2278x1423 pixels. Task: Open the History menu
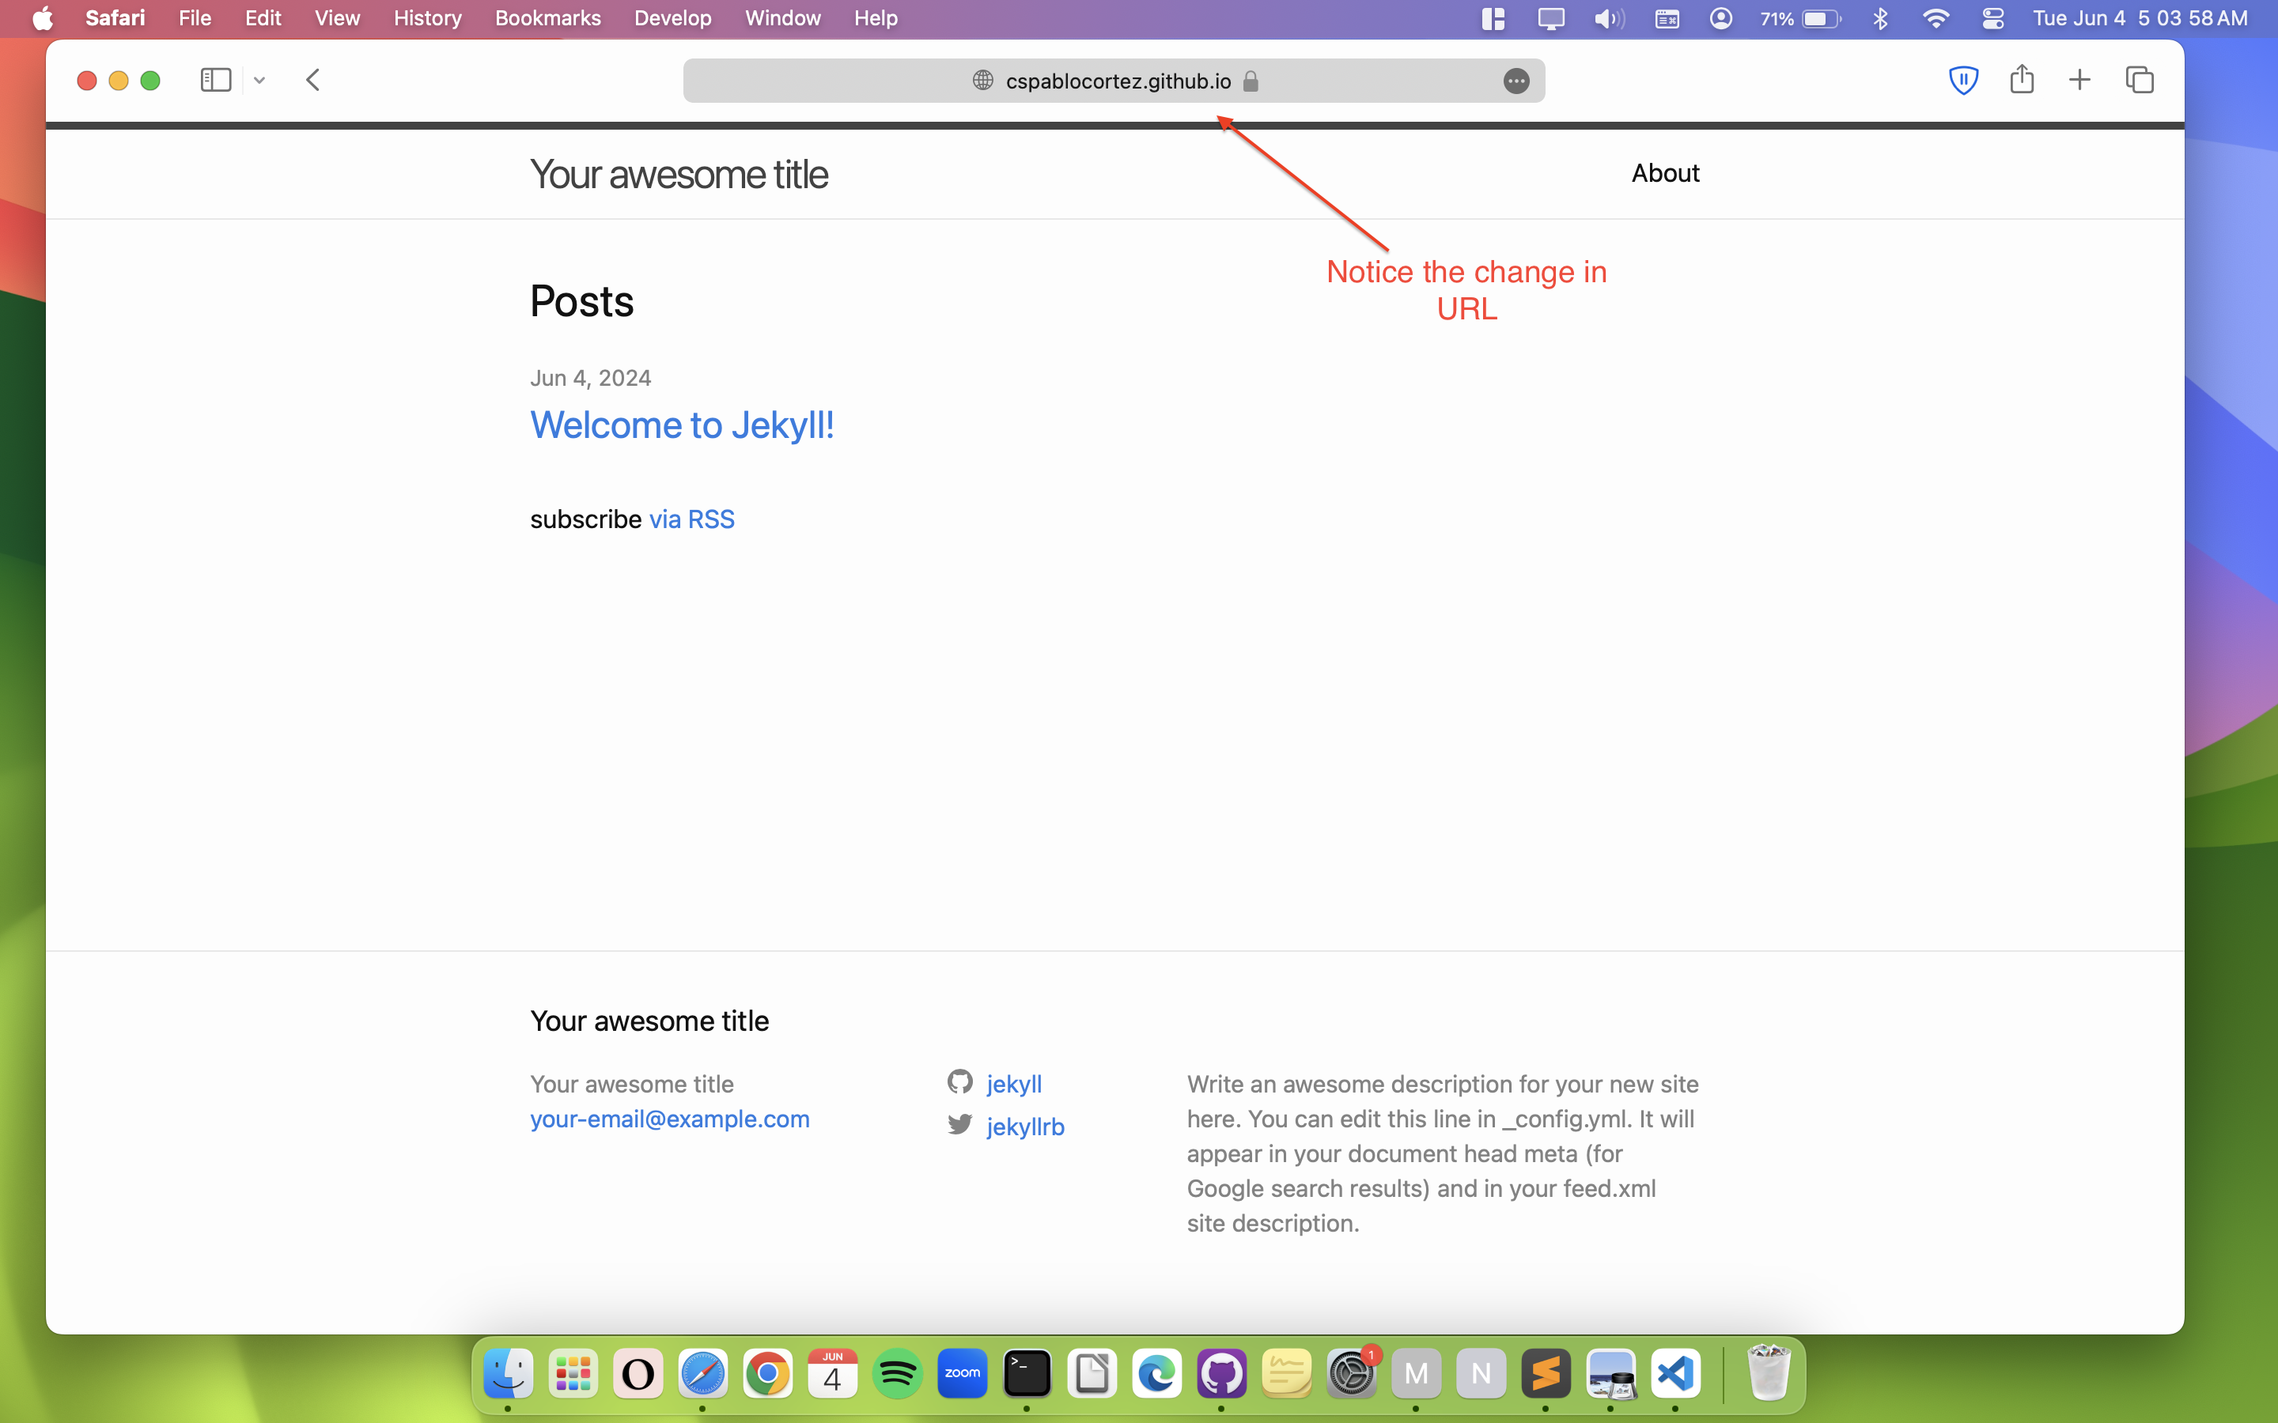click(427, 18)
